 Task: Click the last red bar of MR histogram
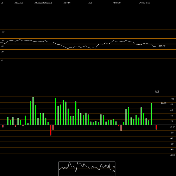pos(156,127)
